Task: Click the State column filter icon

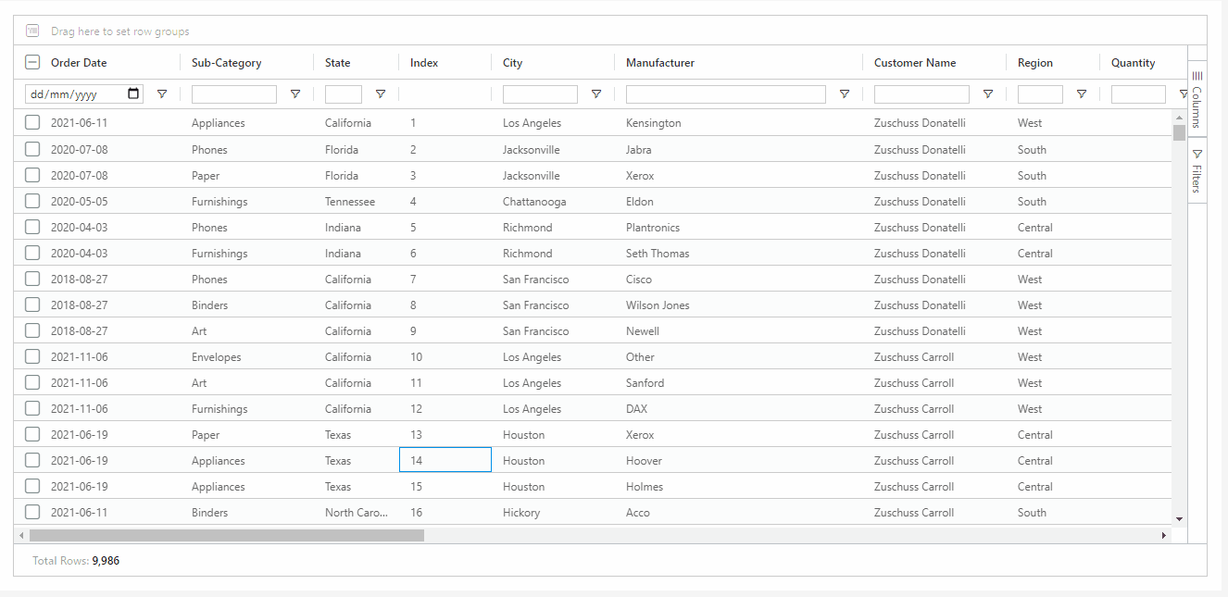Action: pyautogui.click(x=381, y=94)
